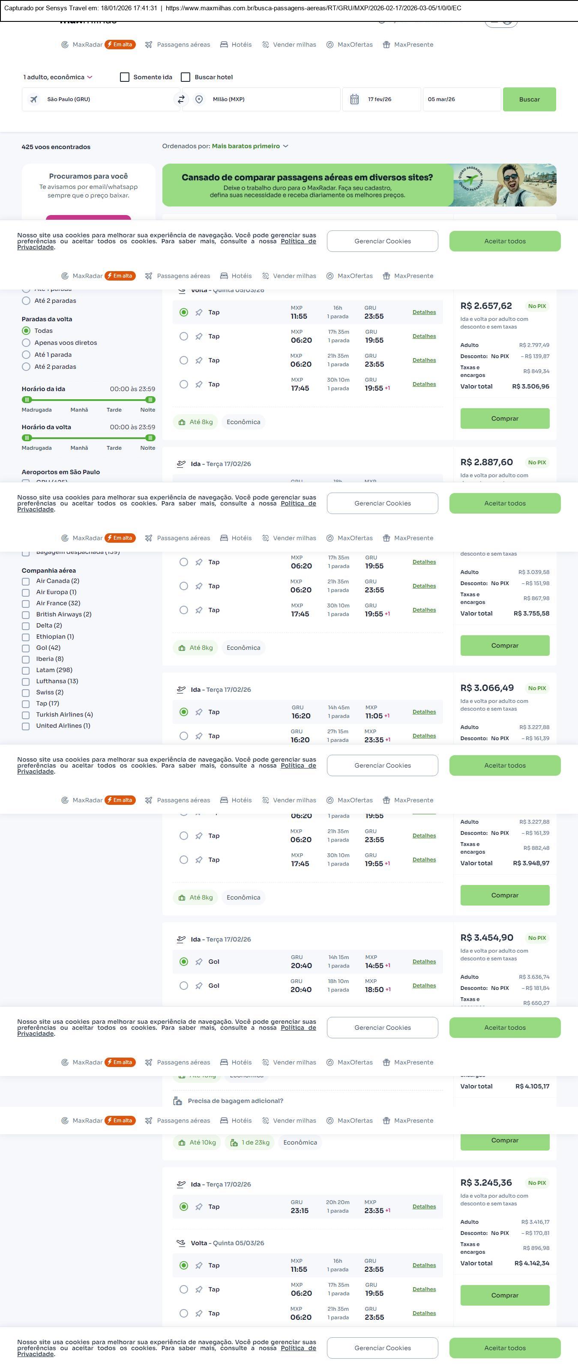Select Apenas voos diretos for return stops

[x=26, y=343]
